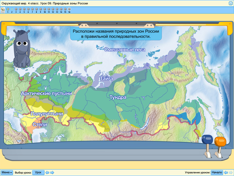Minimize window using top-right button
Image resolution: width=234 pixels, height=176 pixels.
pos(230,3)
